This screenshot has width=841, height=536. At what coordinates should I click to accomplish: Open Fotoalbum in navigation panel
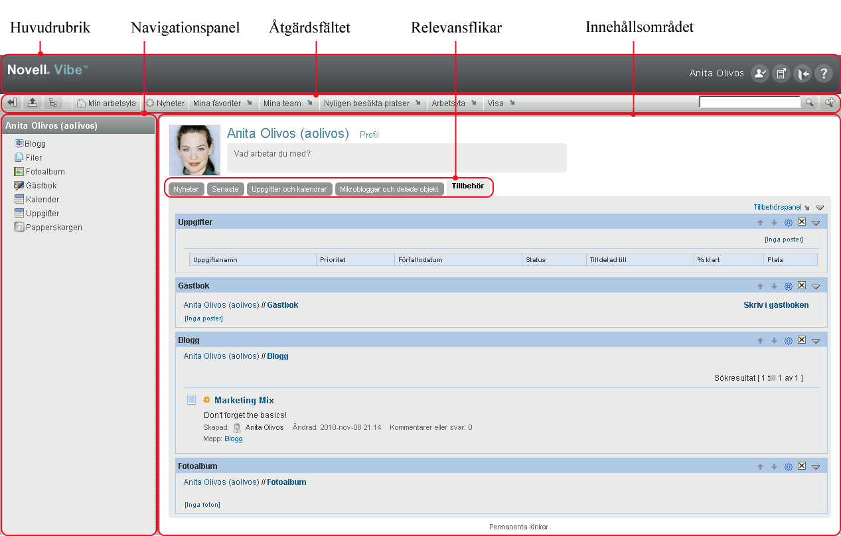pos(40,172)
